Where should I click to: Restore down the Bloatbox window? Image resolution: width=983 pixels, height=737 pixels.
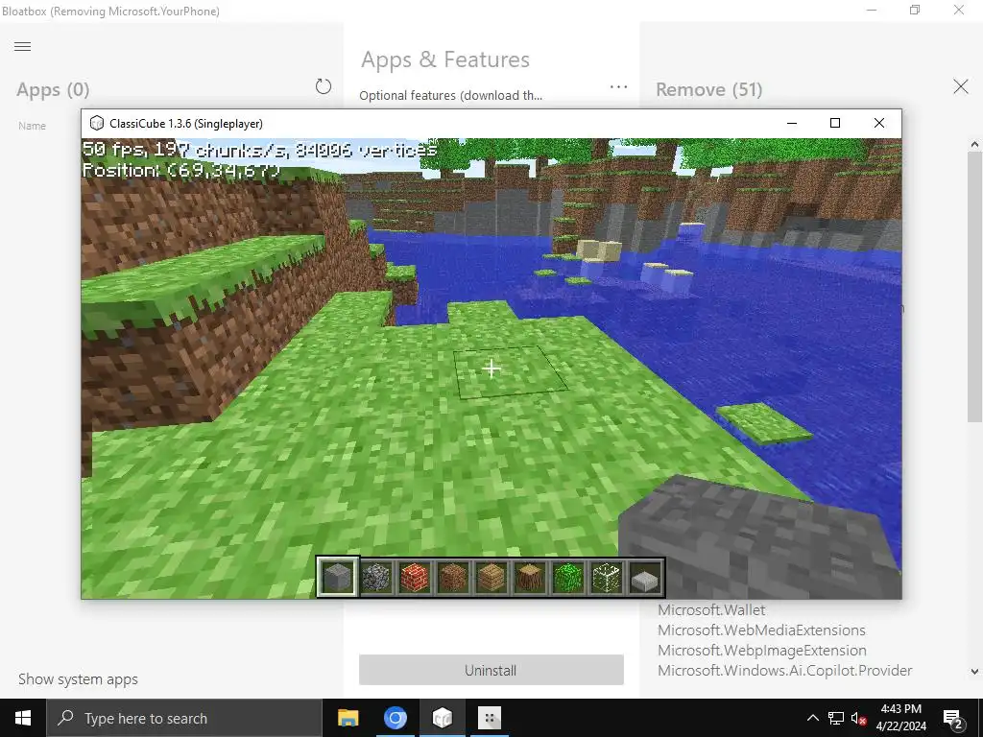point(915,10)
